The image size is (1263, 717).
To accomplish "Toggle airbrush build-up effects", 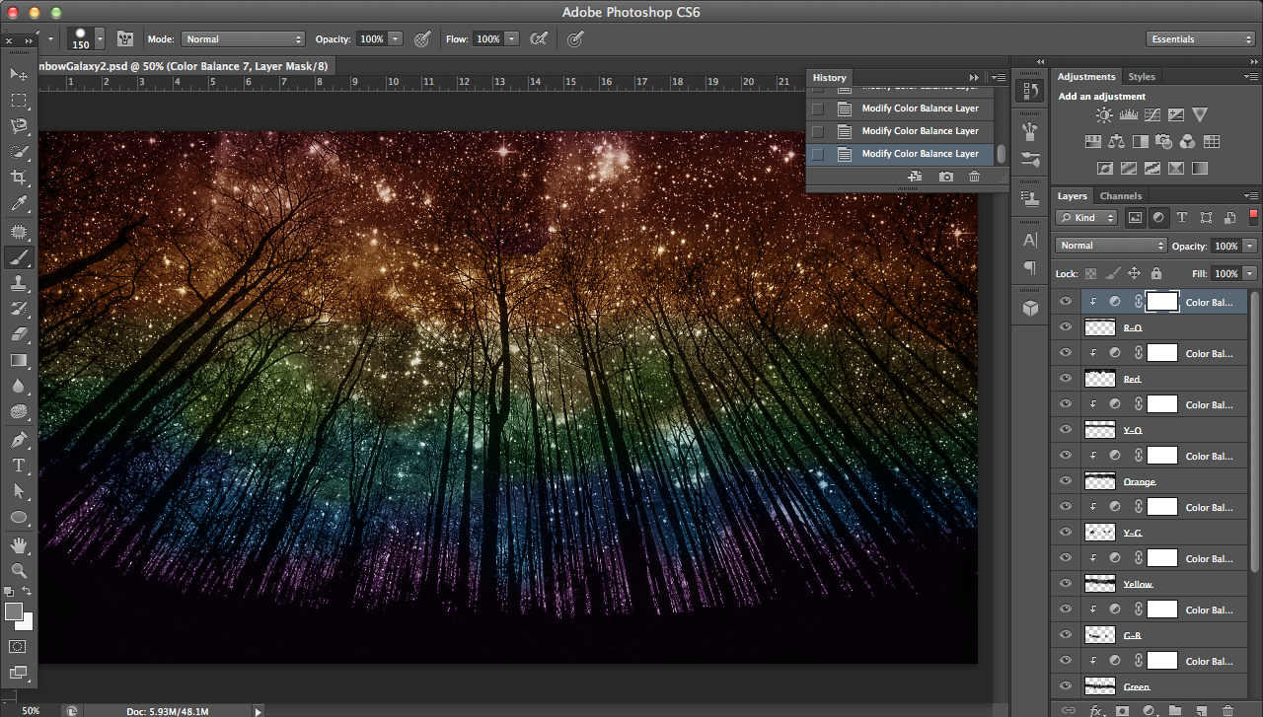I will coord(539,39).
